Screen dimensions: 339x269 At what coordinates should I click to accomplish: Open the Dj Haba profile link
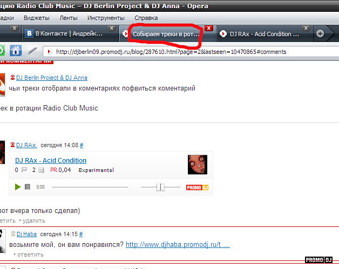point(26,234)
